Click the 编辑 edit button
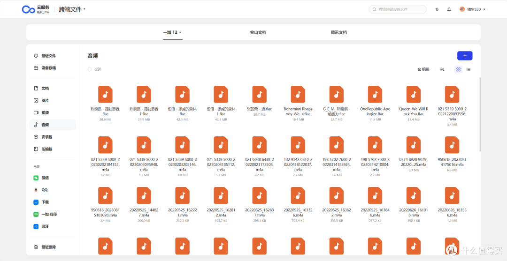This screenshot has width=507, height=261. 423,69
